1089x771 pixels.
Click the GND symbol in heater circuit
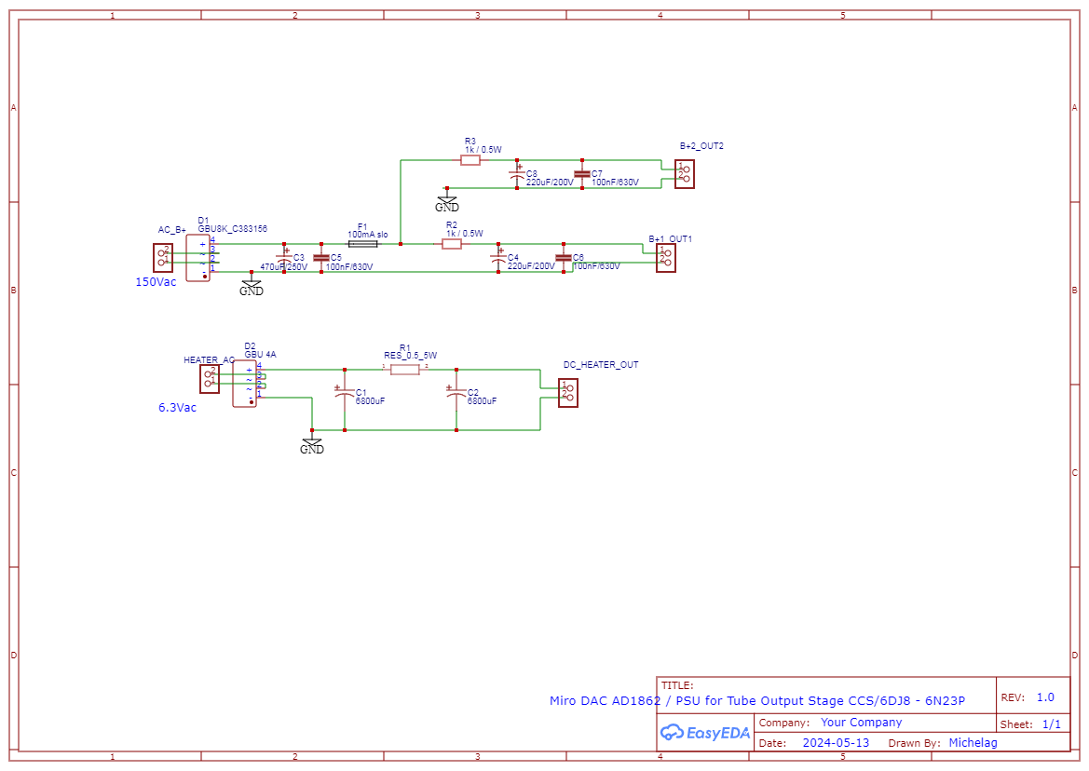[x=312, y=444]
